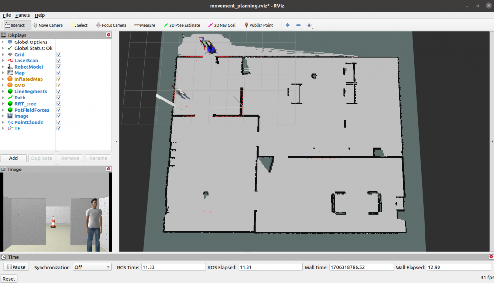Activate the Publish Point tool
Image resolution: width=494 pixels, height=283 pixels.
[259, 25]
